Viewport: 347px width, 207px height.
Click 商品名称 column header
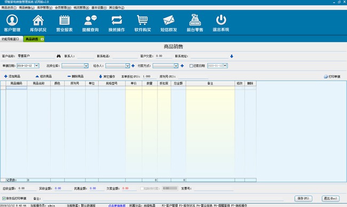click(39, 83)
